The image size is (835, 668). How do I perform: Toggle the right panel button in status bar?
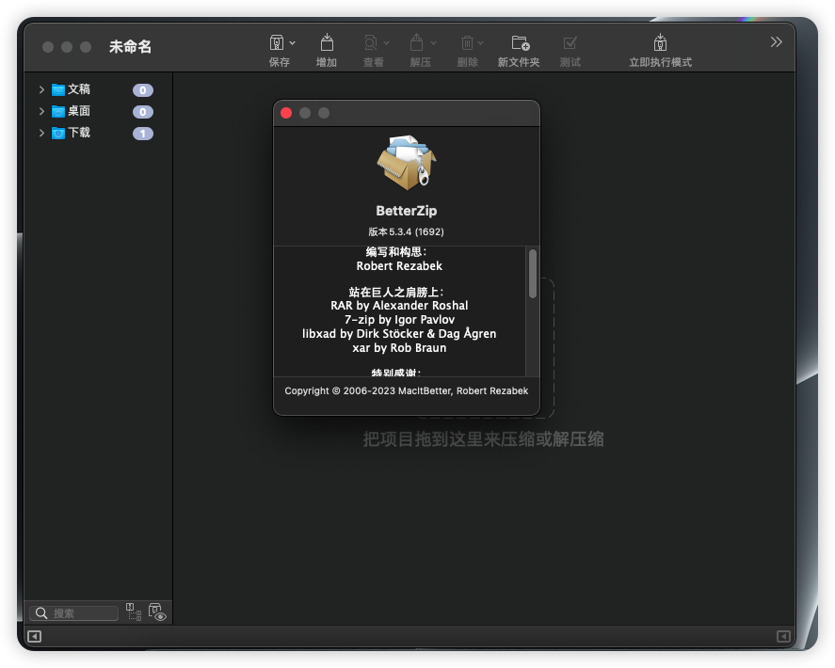783,637
